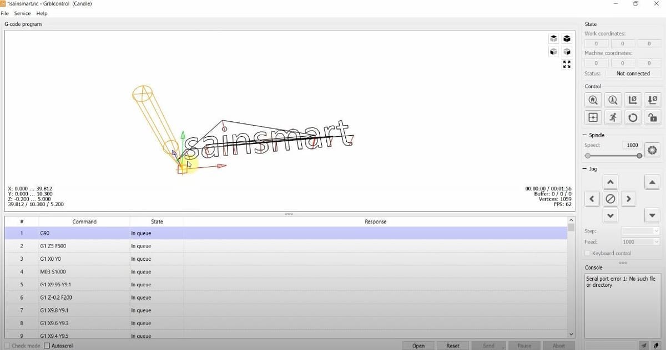Click the first cube view icon in second row
The height and width of the screenshot is (350, 666).
[553, 52]
